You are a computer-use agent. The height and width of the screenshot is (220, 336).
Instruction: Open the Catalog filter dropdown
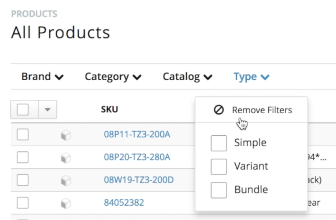[187, 77]
